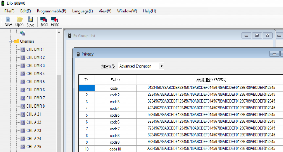Screen dimensions: 283x152
Task: Select the globe tree icon above Channels
Action: click(x=23, y=33)
